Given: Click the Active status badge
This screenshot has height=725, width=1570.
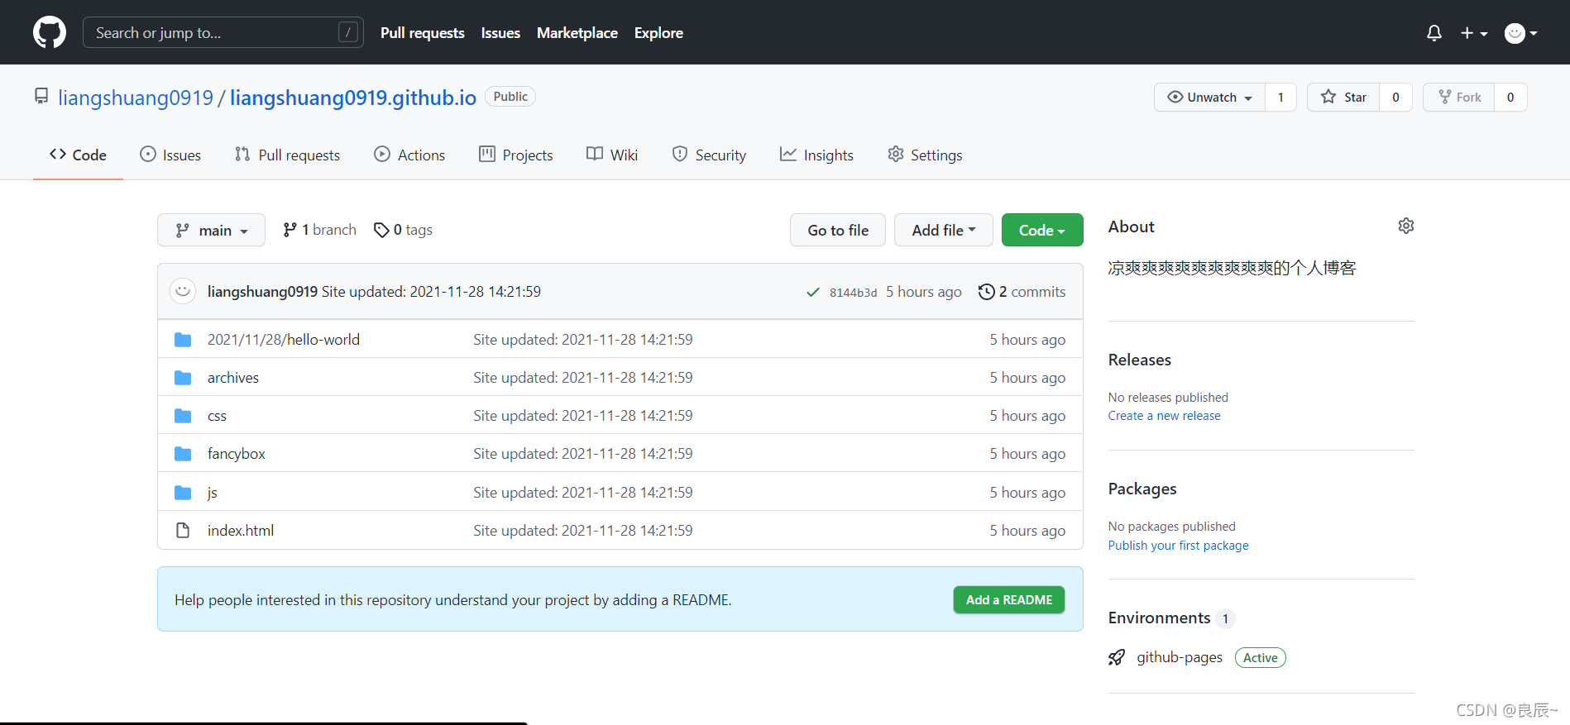Looking at the screenshot, I should tap(1261, 657).
